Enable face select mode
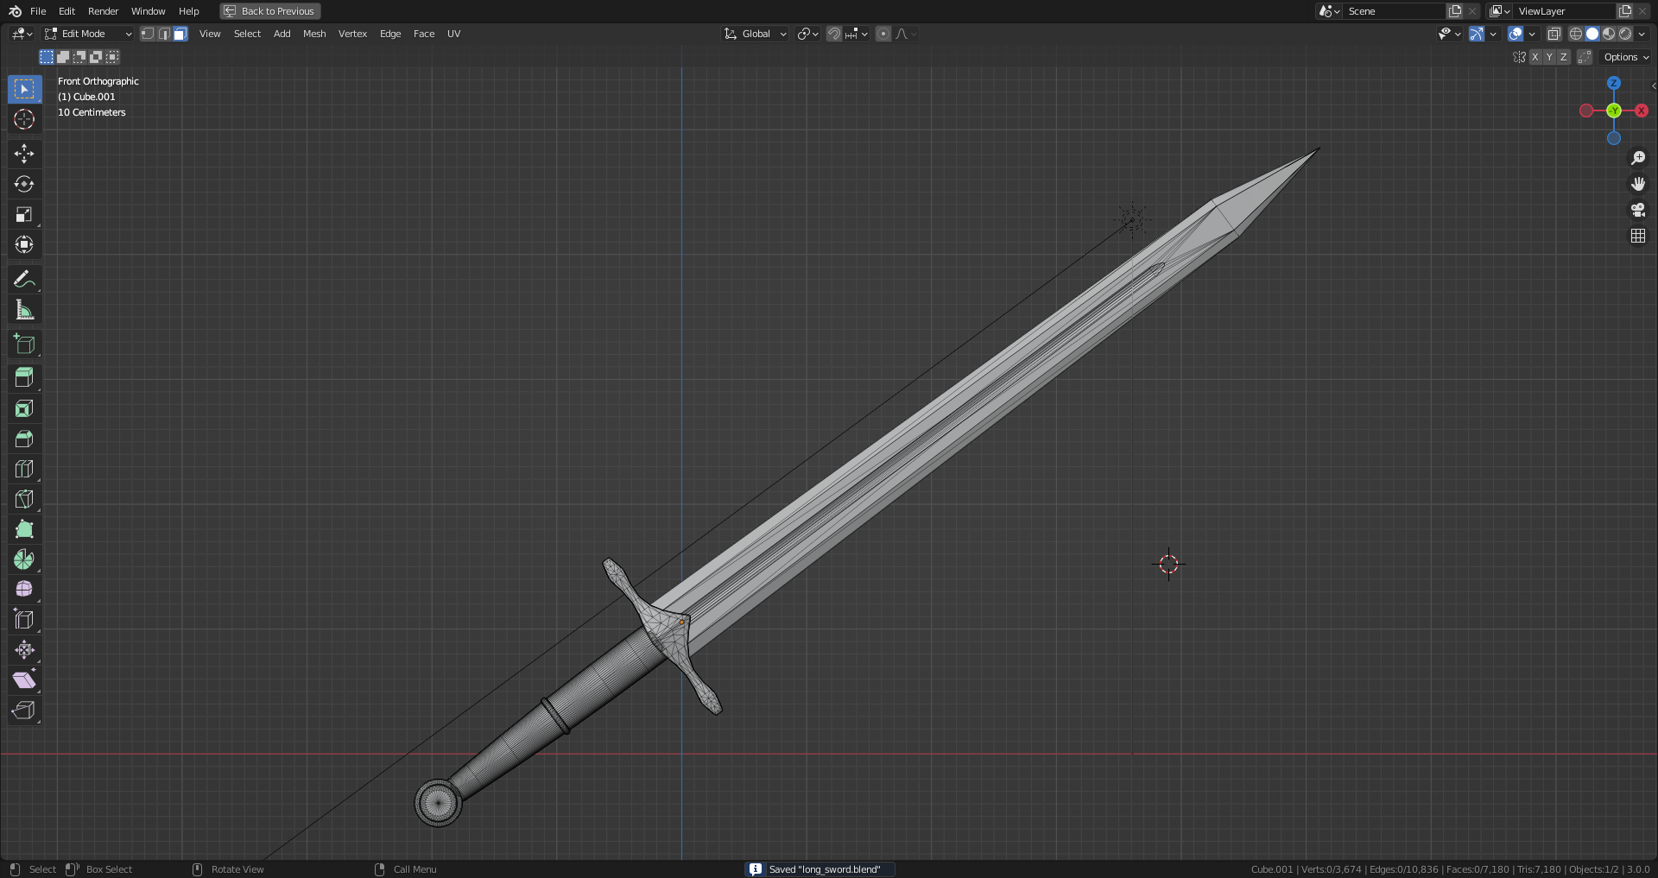The image size is (1658, 878). coord(180,34)
